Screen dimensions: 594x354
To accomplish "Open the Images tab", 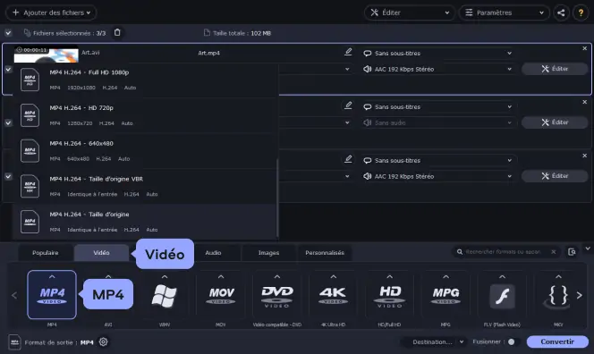I will [268, 253].
